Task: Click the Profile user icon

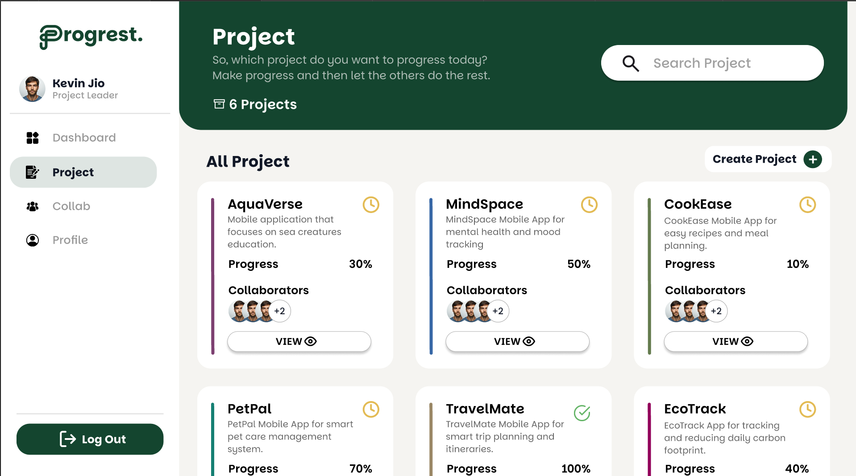Action: point(33,240)
